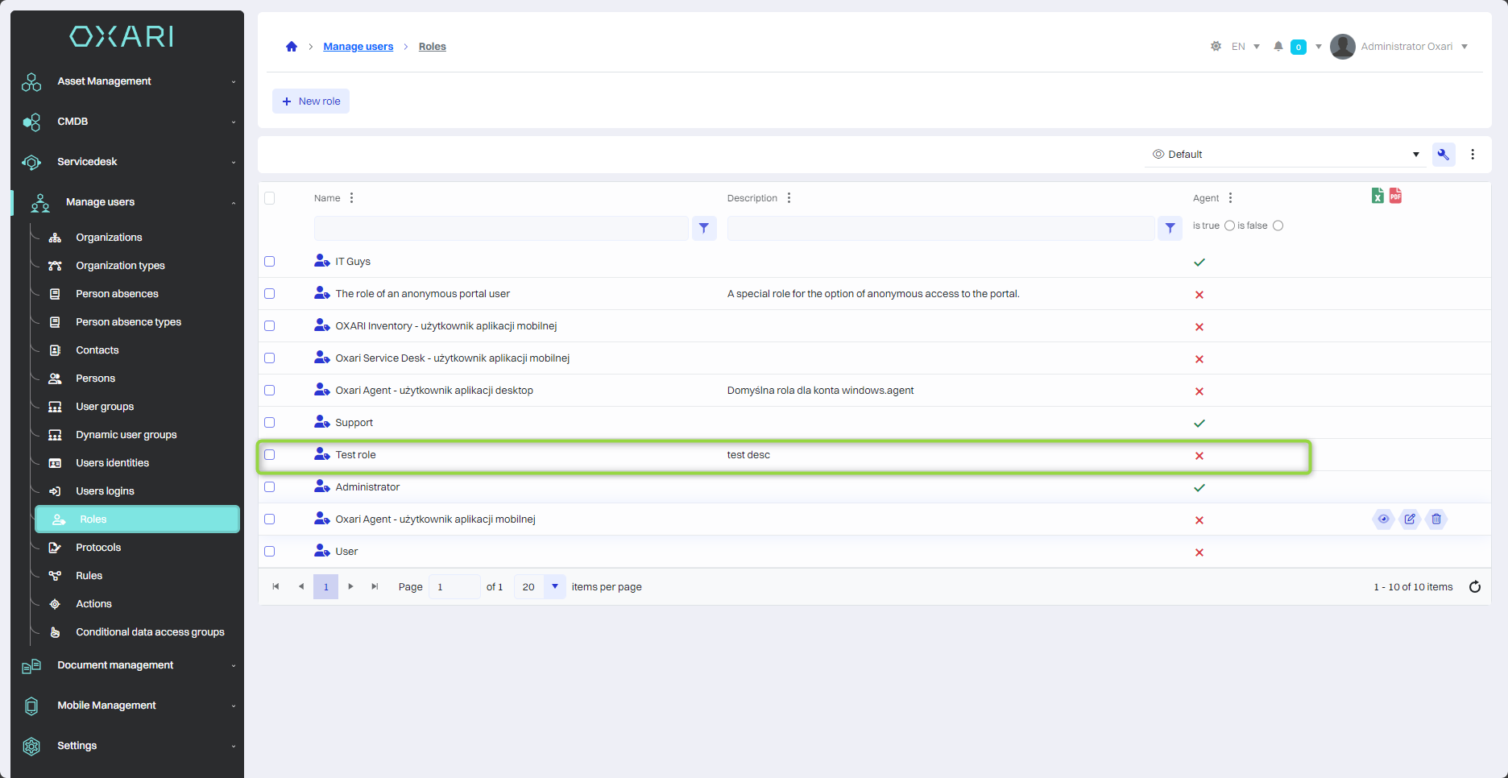This screenshot has width=1508, height=778.
Task: Go to home via breadcrumb house icon
Action: (x=292, y=47)
